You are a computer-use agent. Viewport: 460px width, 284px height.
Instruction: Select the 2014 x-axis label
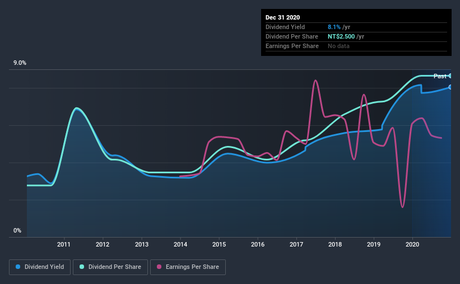point(180,244)
